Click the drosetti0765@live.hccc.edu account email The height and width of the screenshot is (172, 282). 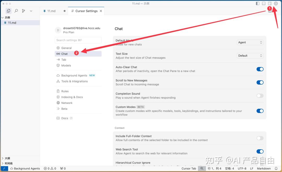click(x=82, y=28)
